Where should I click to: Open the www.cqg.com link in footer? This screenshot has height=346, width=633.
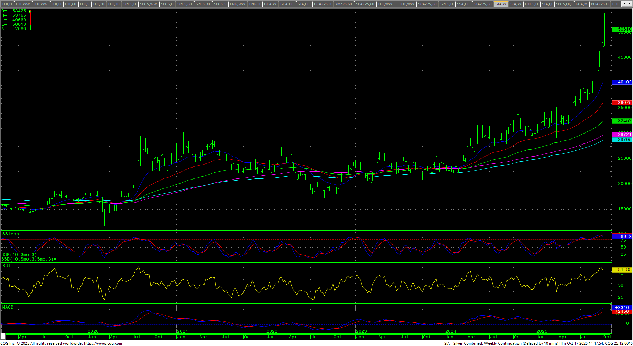pos(103,343)
